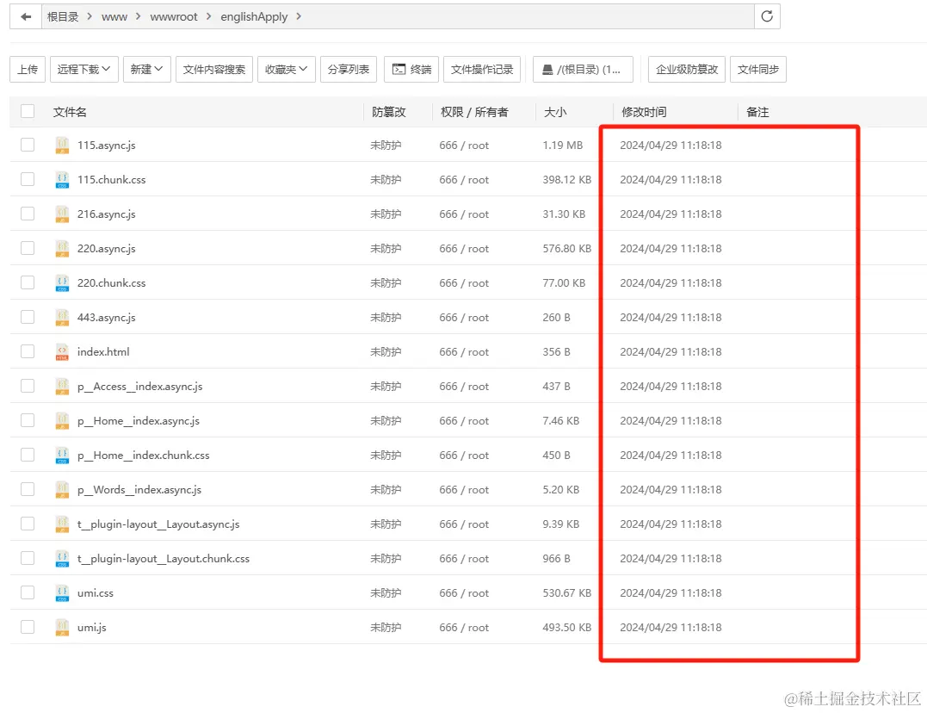This screenshot has width=927, height=713.
Task: Expand chevron after 根目录 in path
Action: 90,16
